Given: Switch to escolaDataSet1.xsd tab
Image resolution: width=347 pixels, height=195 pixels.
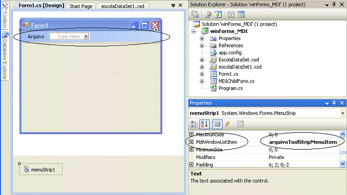Looking at the screenshot, I should pyautogui.click(x=123, y=6).
